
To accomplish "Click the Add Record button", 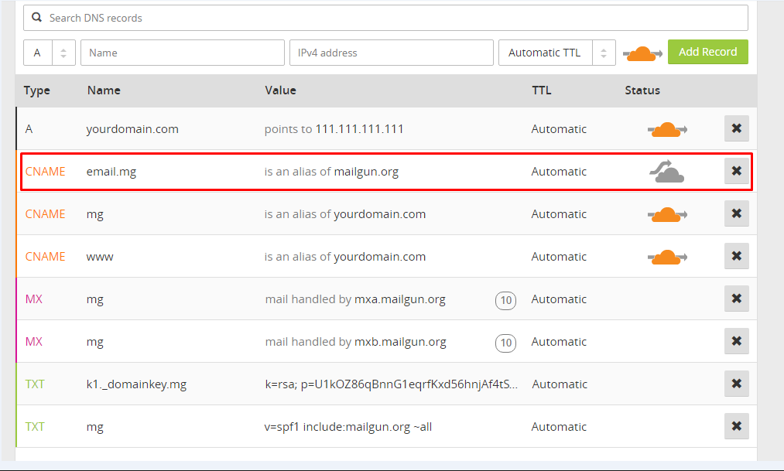I will click(x=707, y=52).
